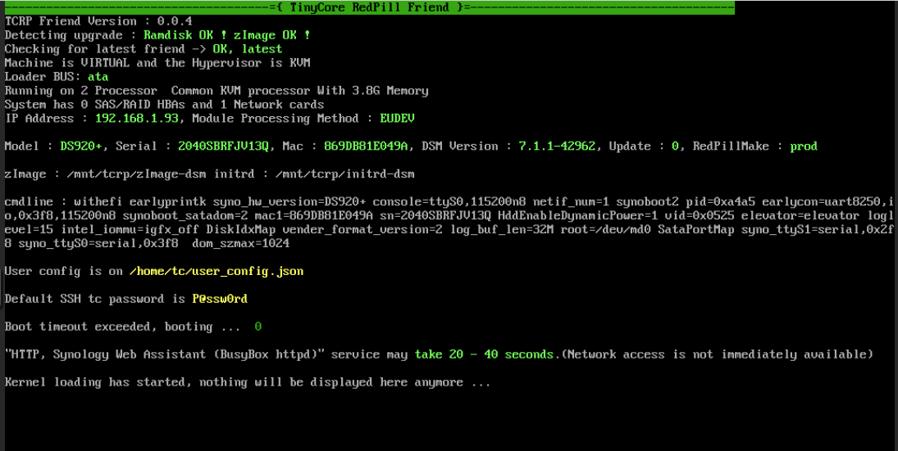
Task: Click the 'dom_szmax=1024' cmdline parameter
Action: [x=240, y=244]
